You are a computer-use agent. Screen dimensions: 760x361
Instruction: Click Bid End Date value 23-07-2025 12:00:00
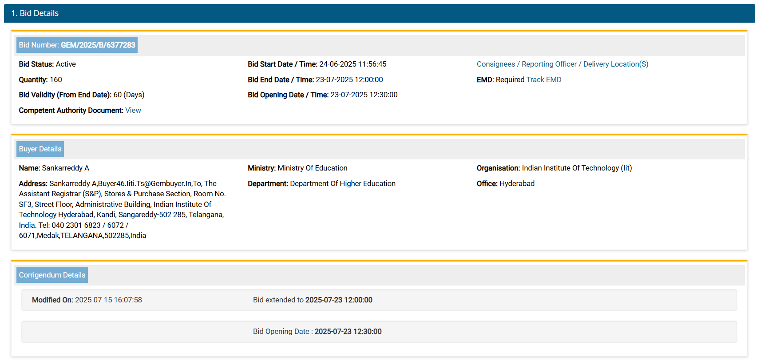[349, 79]
